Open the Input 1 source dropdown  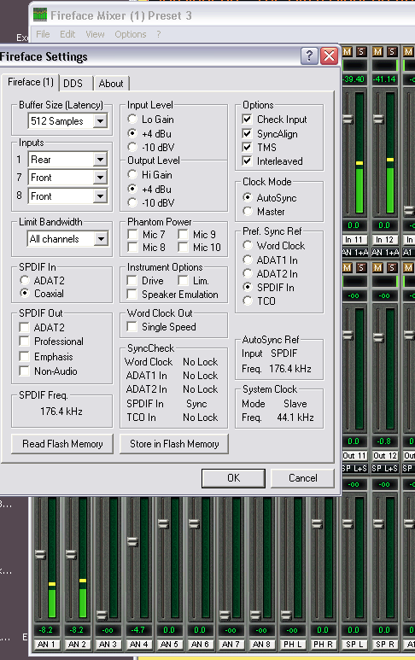100,160
